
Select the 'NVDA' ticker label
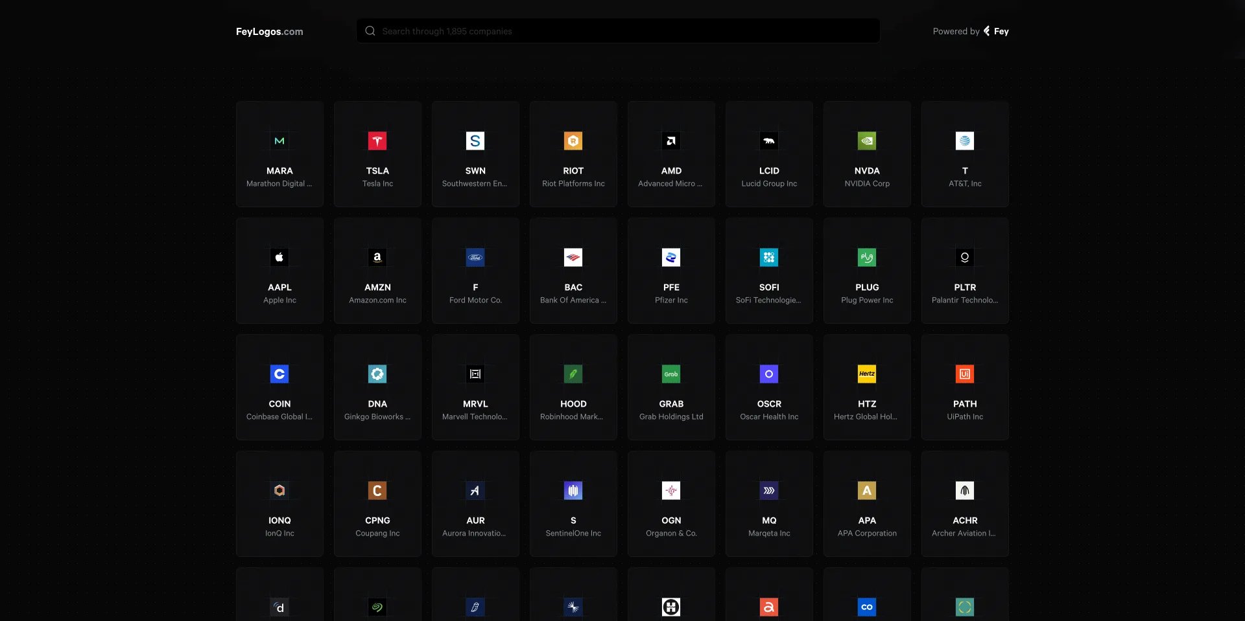[x=867, y=171]
